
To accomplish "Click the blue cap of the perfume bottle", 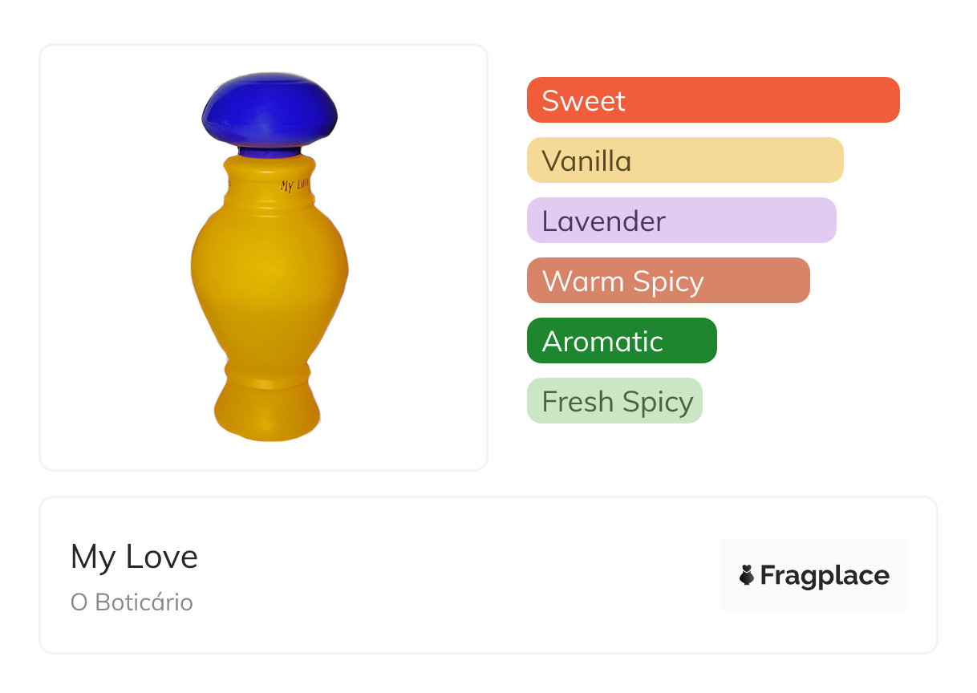I will 270,109.
